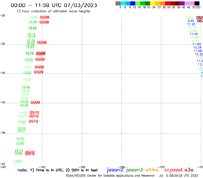Click the 0508 time stamp beside 15.58
Image resolution: width=203 pixels, height=178 pixels.
[x=44, y=22]
